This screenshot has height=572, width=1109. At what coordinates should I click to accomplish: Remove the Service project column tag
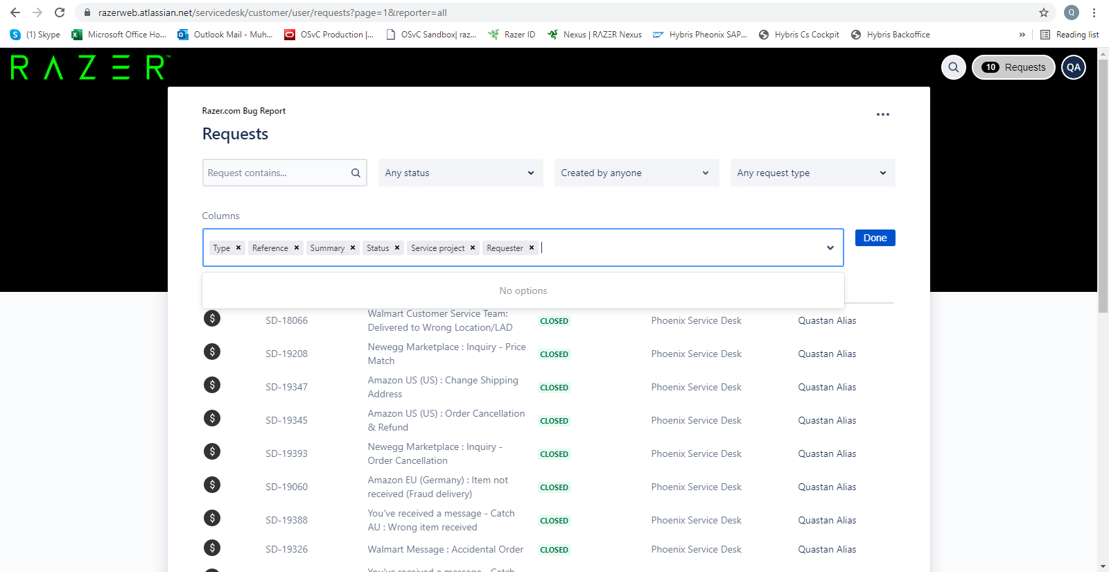tap(473, 248)
